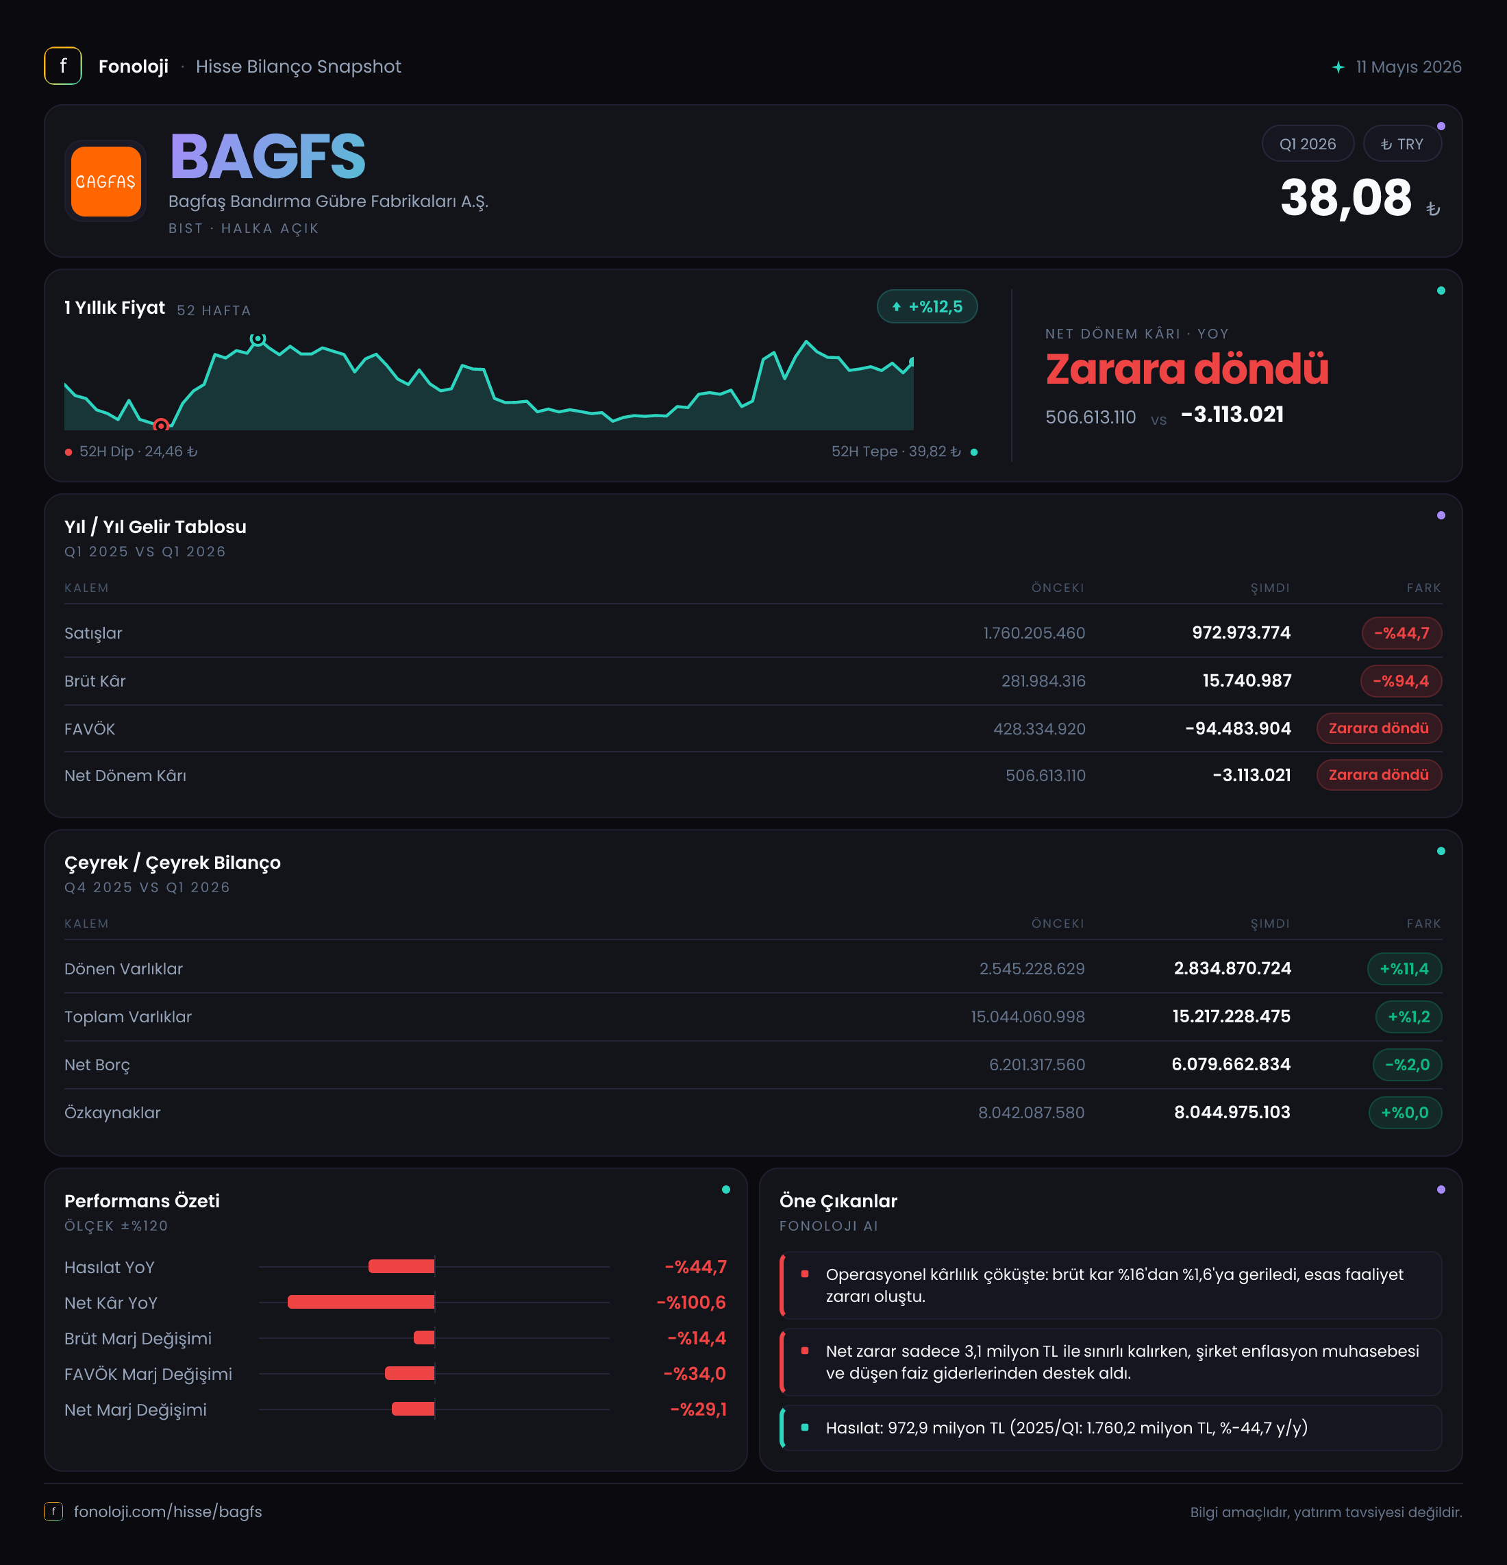Click the "Net zarar sadece 3,1 milyon TL" highlight card
1507x1565 pixels.
pos(1110,1362)
